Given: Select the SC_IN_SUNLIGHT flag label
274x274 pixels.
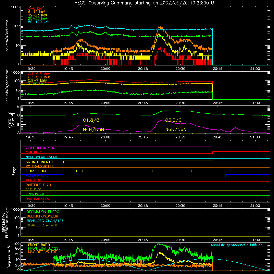Looking at the screenshot, I should pyautogui.click(x=39, y=162).
